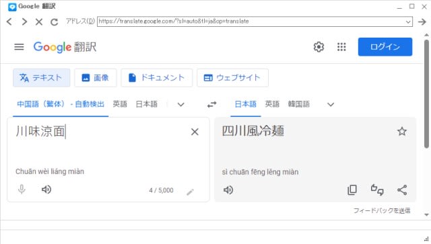
Task: Click フィードバックを送信 link
Action: (382, 210)
